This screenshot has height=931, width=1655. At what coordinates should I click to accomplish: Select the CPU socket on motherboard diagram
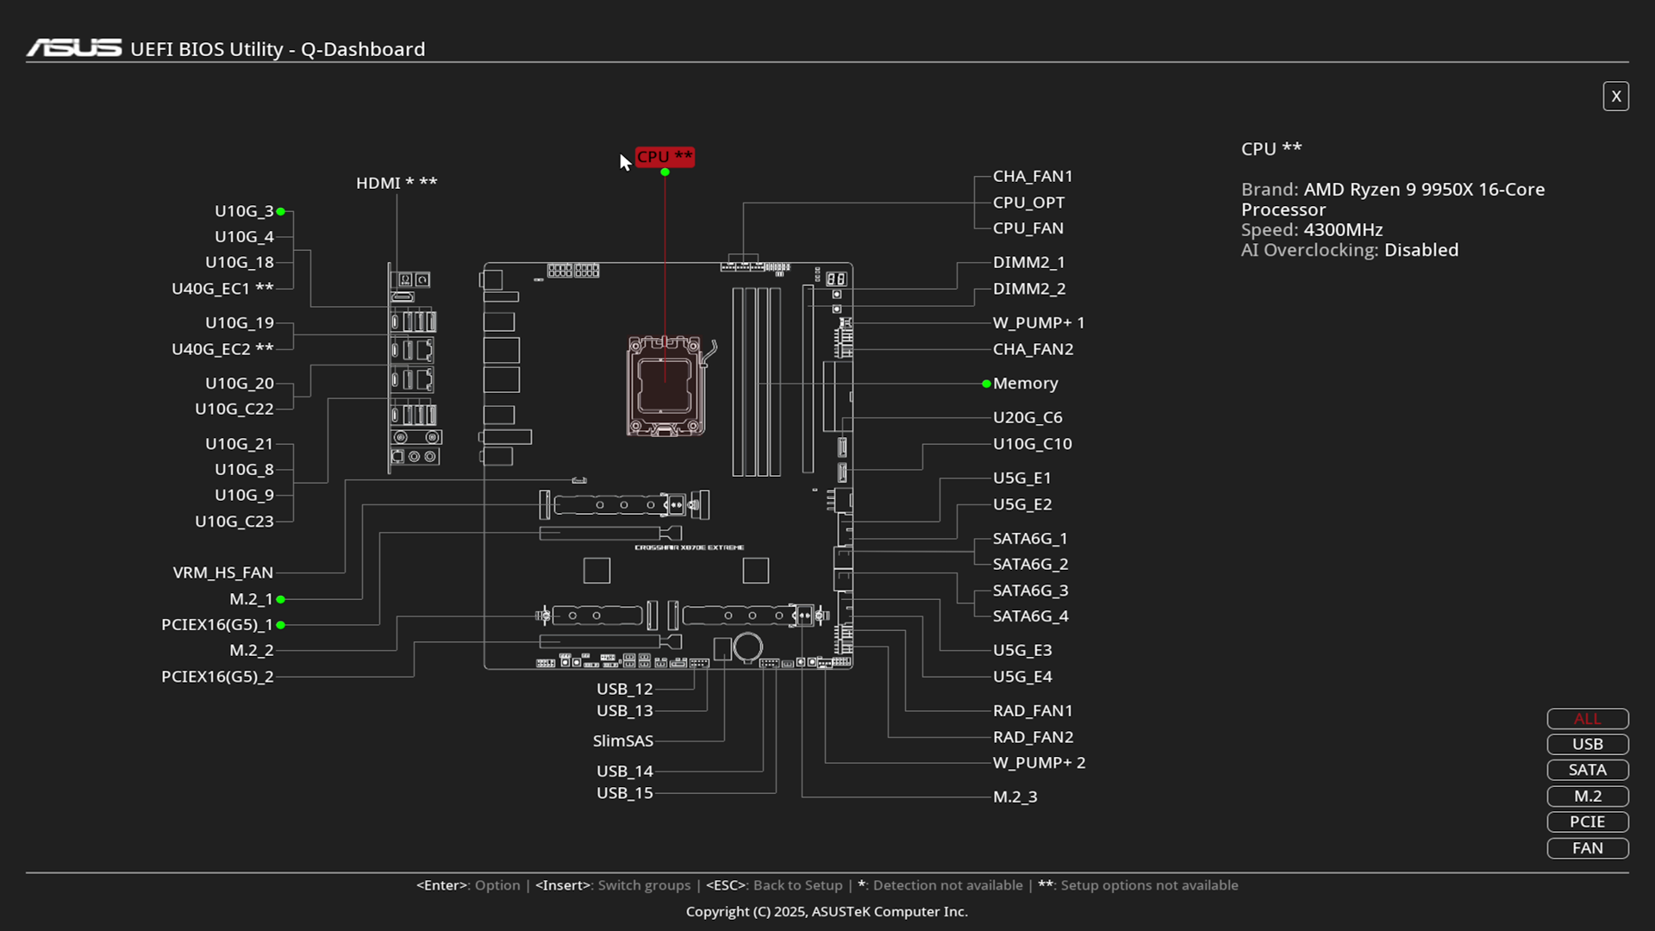click(x=665, y=385)
